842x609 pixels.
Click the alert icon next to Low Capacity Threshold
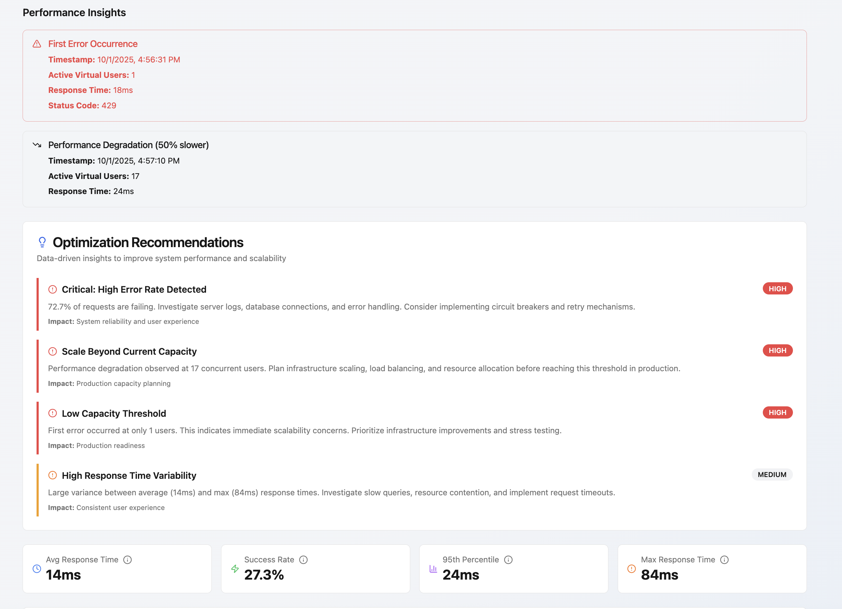click(53, 413)
